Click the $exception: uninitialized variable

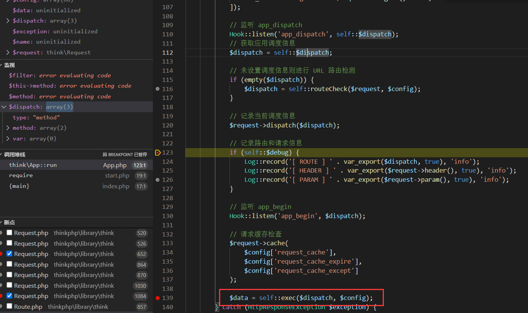pos(76,31)
